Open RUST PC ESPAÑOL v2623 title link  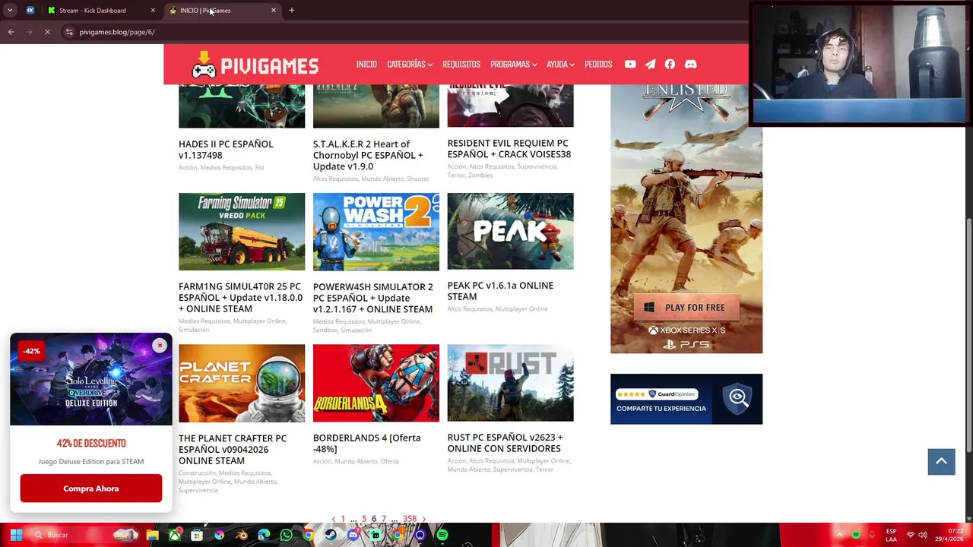click(x=505, y=443)
